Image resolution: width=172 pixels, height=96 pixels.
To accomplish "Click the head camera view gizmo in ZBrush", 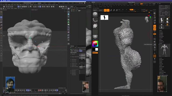I will point(147,19).
